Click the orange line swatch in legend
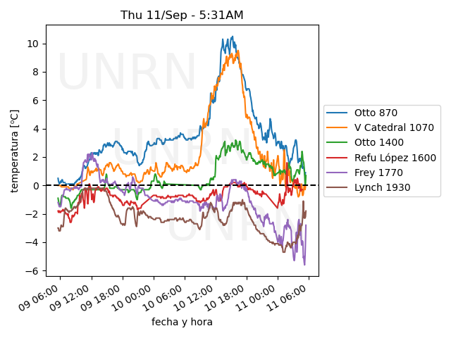The height and width of the screenshot is (338, 451). tap(338, 127)
